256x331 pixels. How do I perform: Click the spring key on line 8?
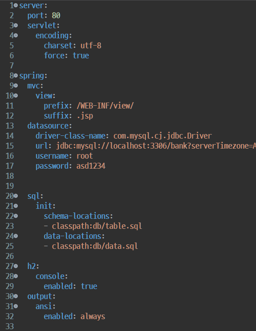click(x=31, y=76)
